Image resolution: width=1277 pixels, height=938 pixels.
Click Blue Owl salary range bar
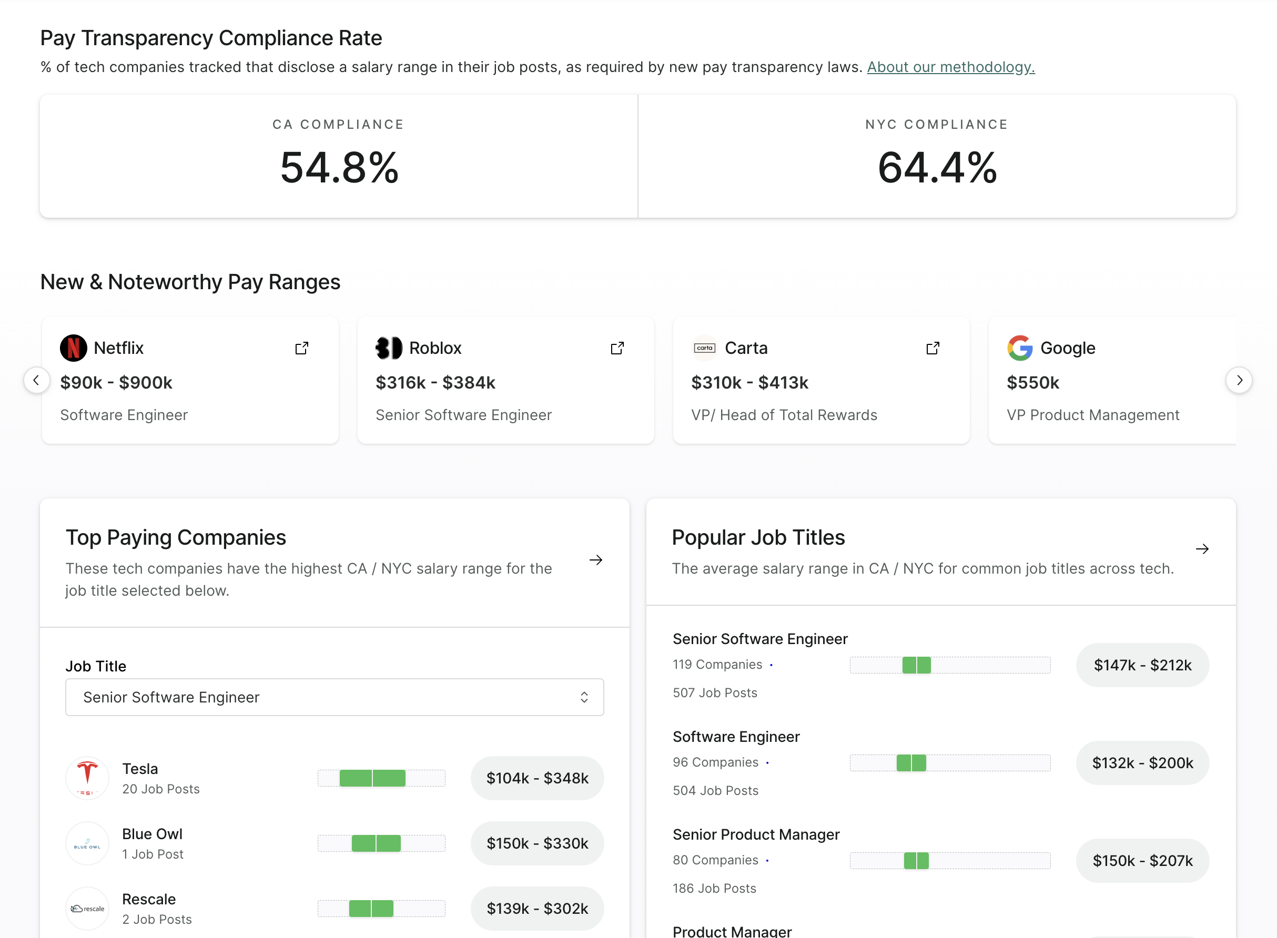tap(381, 843)
